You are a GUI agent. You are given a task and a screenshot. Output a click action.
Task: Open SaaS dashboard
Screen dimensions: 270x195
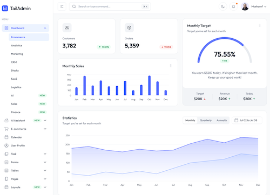(x=14, y=79)
